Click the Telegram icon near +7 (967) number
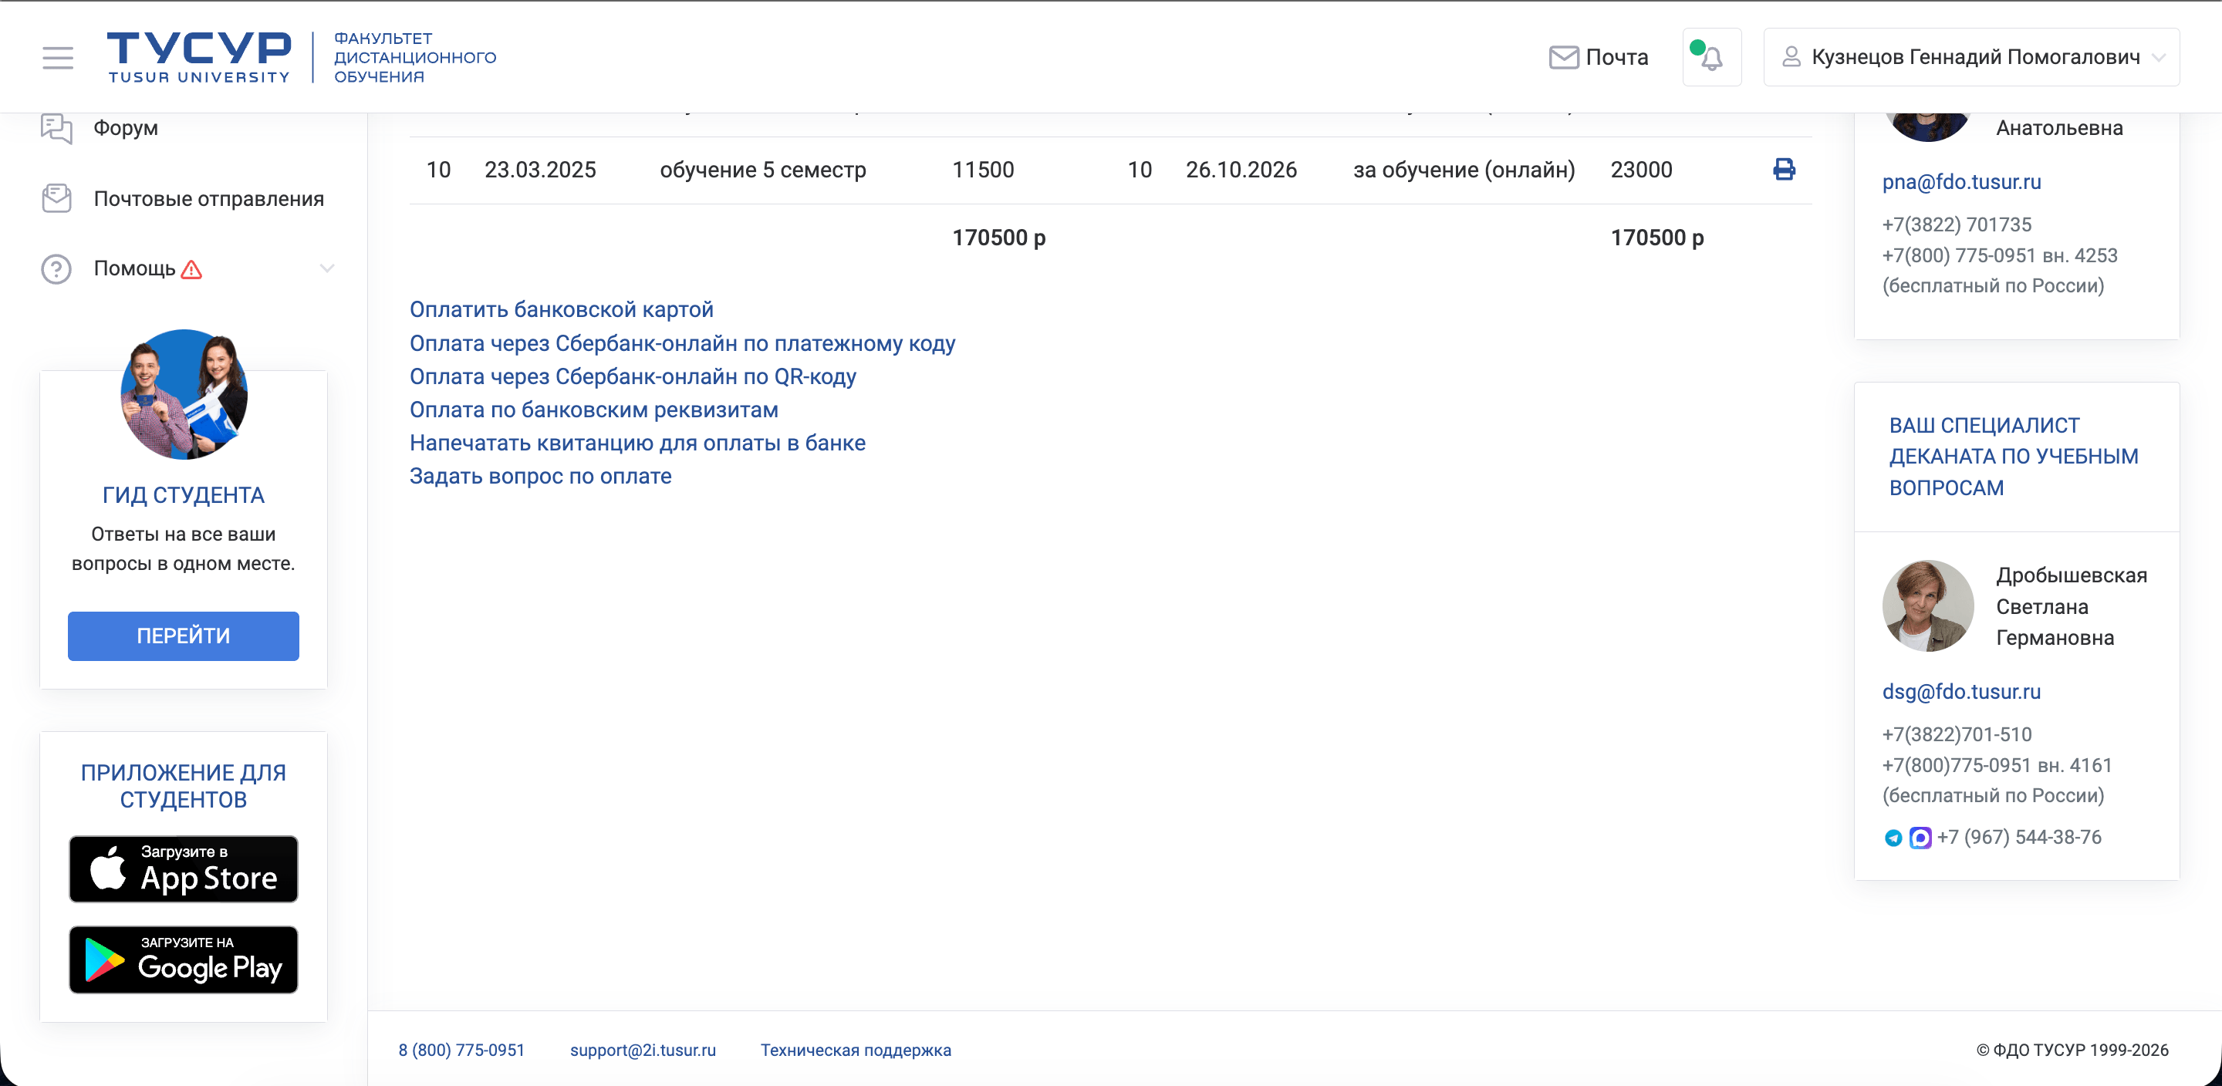 click(1893, 838)
